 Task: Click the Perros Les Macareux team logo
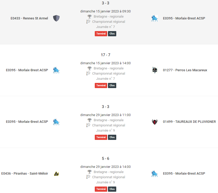[x=155, y=70]
